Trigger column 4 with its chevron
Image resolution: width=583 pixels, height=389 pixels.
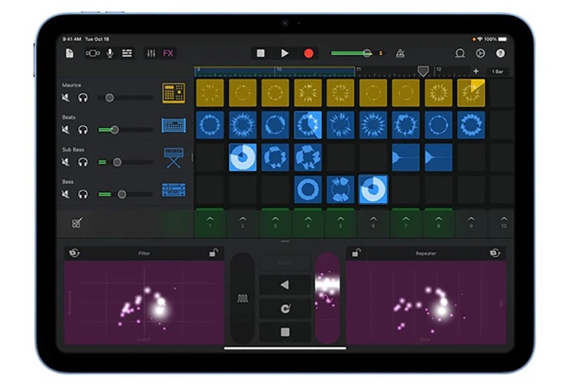coord(308,223)
